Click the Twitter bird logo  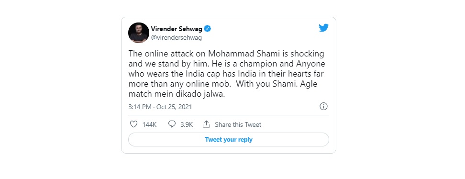(323, 28)
